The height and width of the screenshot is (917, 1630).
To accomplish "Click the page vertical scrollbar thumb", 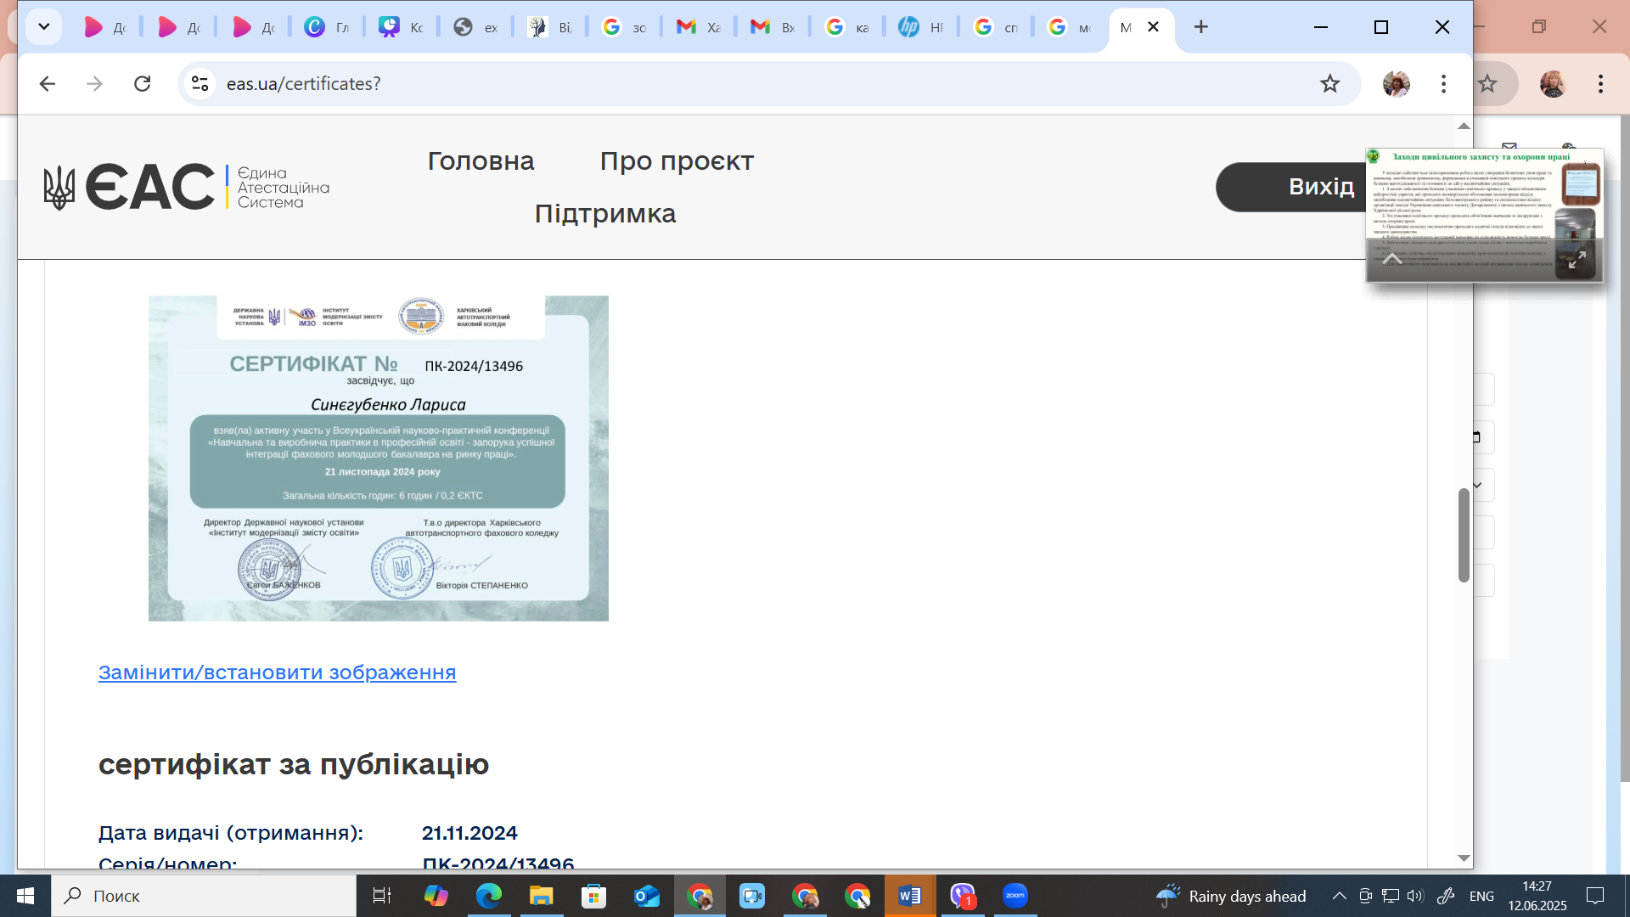I will [x=1464, y=535].
